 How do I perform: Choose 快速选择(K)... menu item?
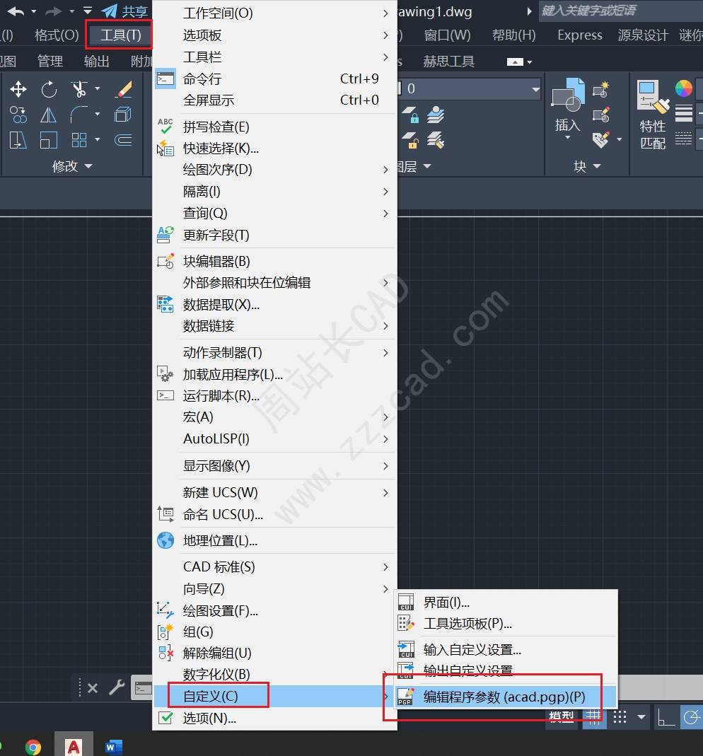(x=275, y=149)
